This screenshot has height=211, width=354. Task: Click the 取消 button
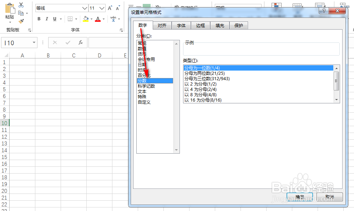pos(329,197)
